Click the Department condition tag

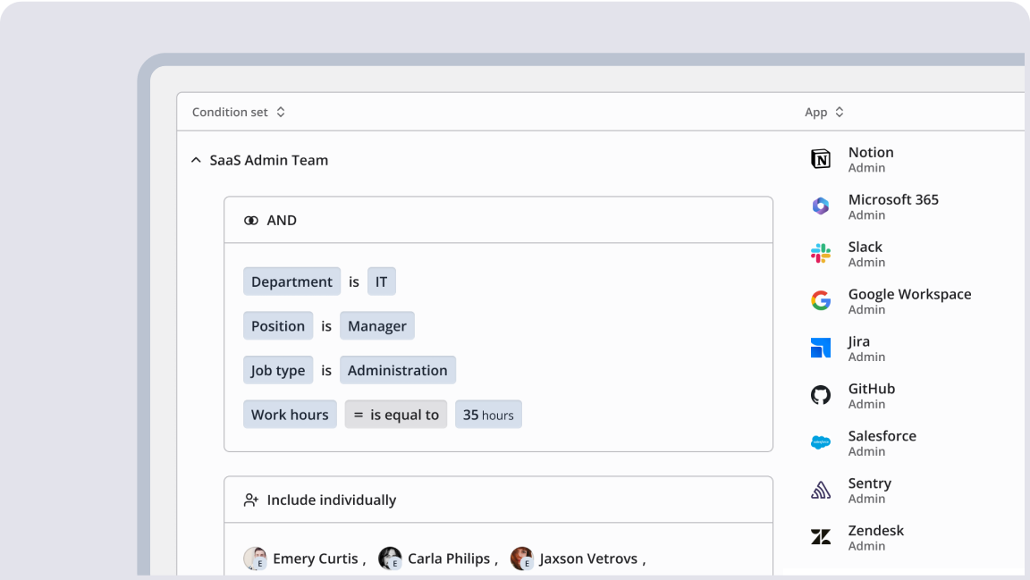click(291, 282)
